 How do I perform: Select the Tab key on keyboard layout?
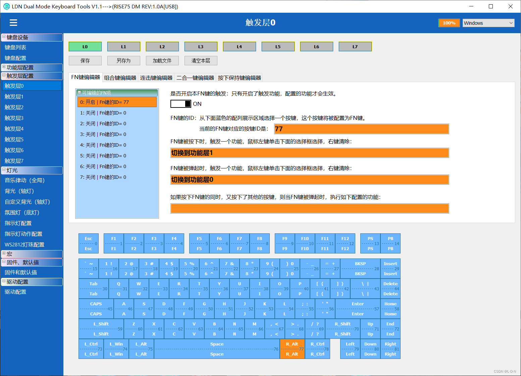94,289
